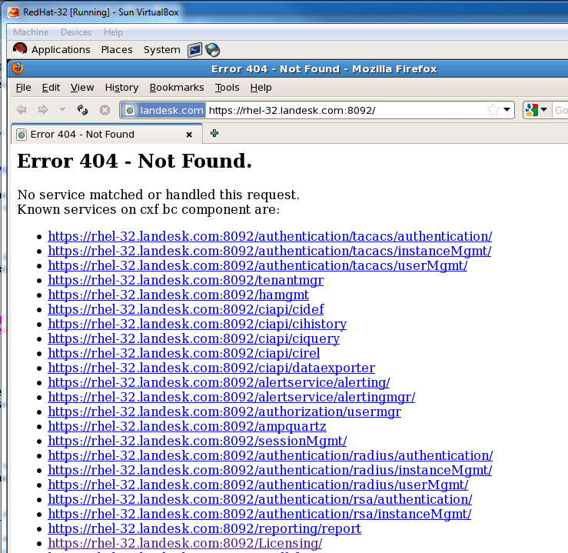Screen dimensions: 568x553
Task: Open the Firefox File menu
Action: [x=23, y=88]
